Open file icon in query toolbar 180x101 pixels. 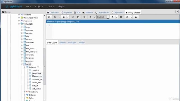(x=49, y=17)
